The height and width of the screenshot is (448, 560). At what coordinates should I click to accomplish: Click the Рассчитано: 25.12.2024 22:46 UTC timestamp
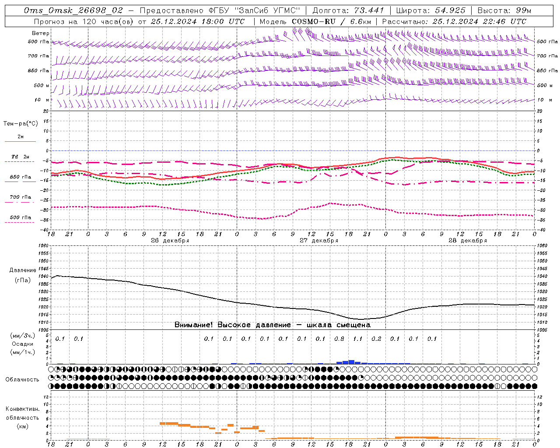click(454, 21)
